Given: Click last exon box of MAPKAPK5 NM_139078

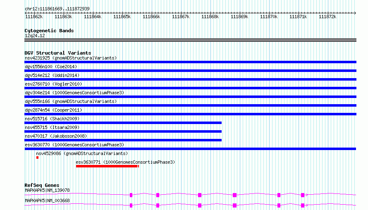Looking at the screenshot, I should click(x=303, y=195).
